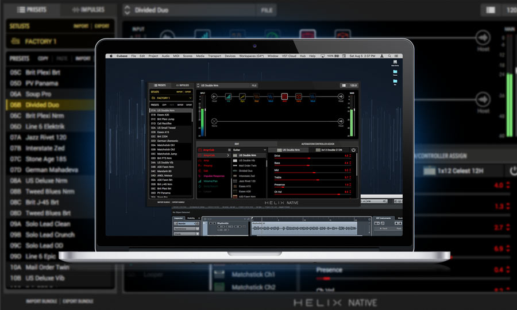This screenshot has height=310, width=517.
Task: Select the 2x12 Double C12N cab tab
Action: (329, 150)
